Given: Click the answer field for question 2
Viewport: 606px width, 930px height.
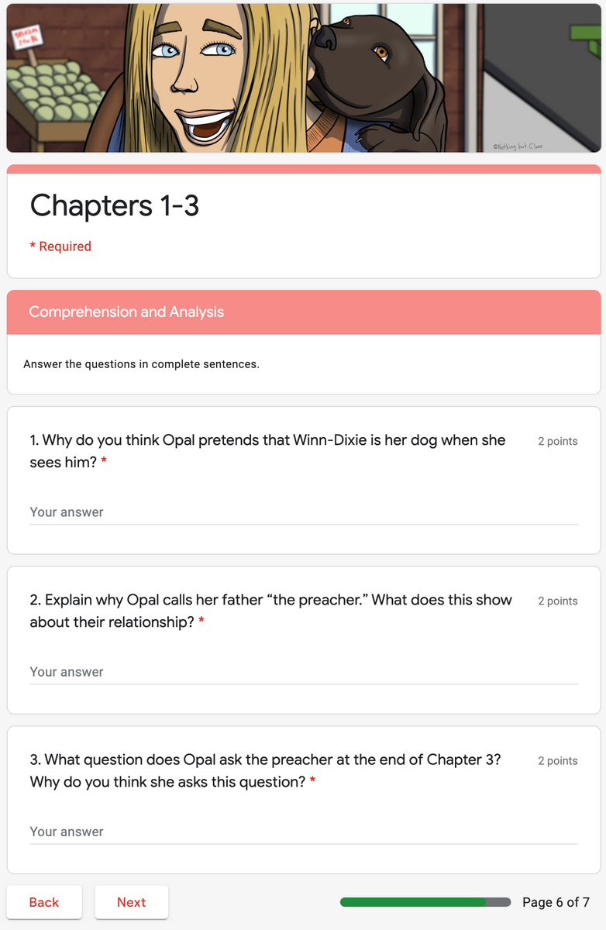Looking at the screenshot, I should [302, 672].
